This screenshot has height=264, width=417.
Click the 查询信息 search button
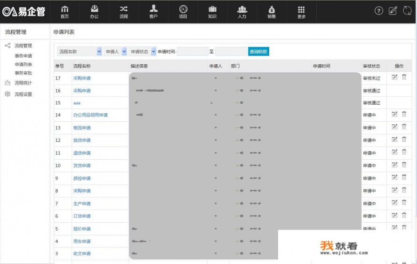coord(258,52)
